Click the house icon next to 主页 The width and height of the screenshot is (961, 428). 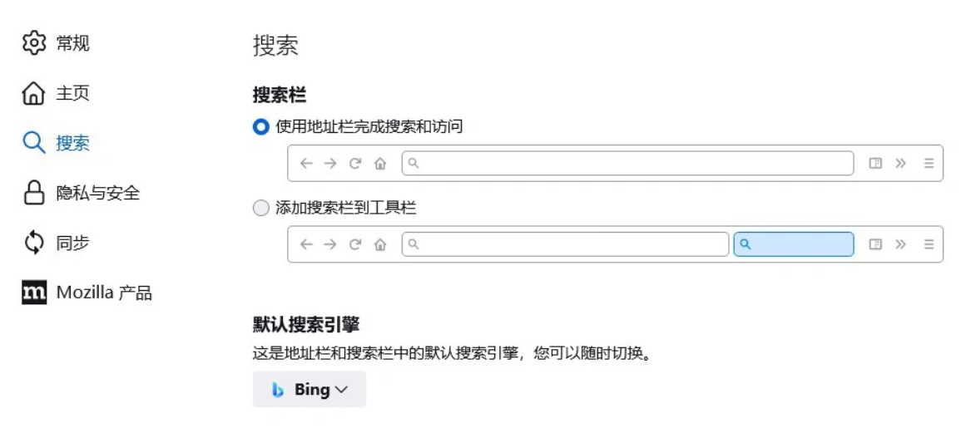coord(33,93)
